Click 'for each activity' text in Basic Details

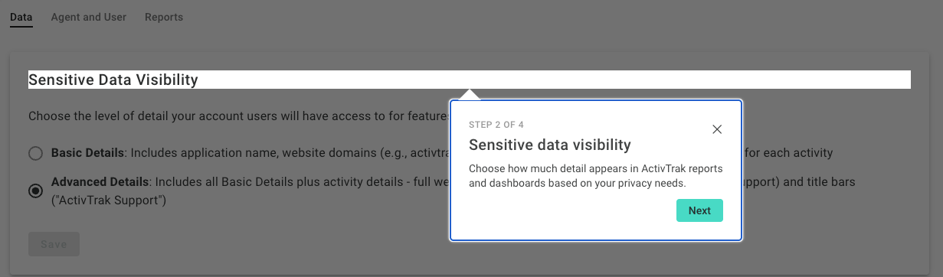tap(788, 153)
